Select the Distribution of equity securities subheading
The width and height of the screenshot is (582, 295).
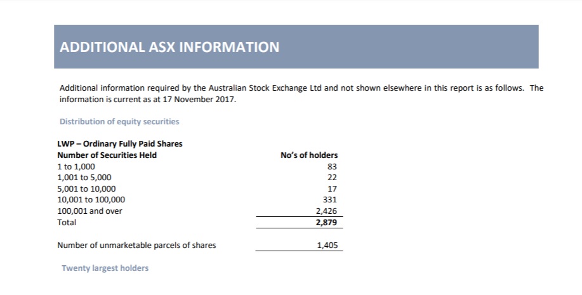point(119,122)
